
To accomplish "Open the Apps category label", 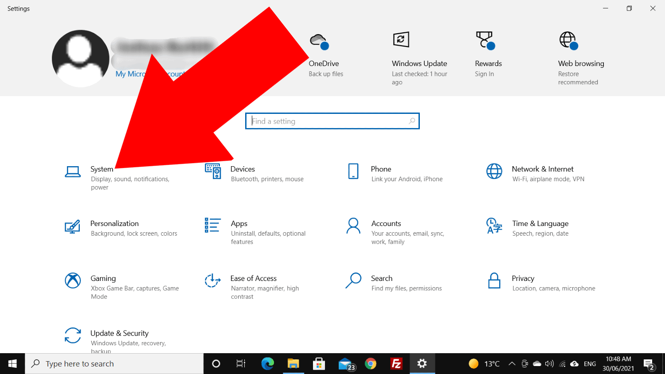I will click(239, 224).
